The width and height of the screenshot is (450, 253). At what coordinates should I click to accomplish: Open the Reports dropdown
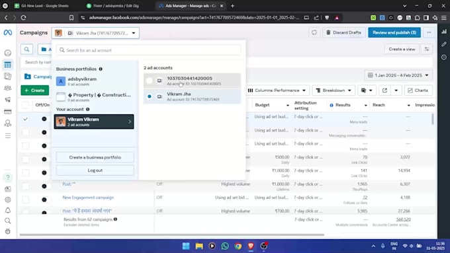(x=367, y=90)
